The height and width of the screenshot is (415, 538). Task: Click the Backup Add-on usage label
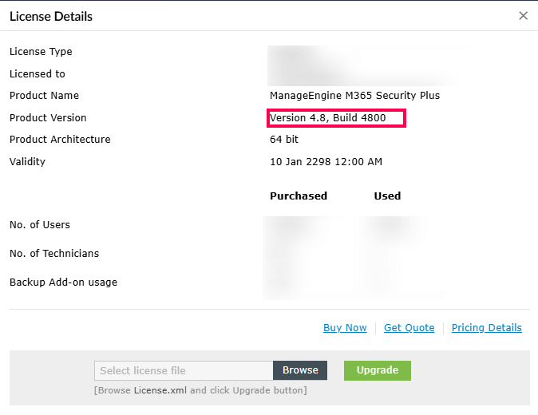(63, 283)
